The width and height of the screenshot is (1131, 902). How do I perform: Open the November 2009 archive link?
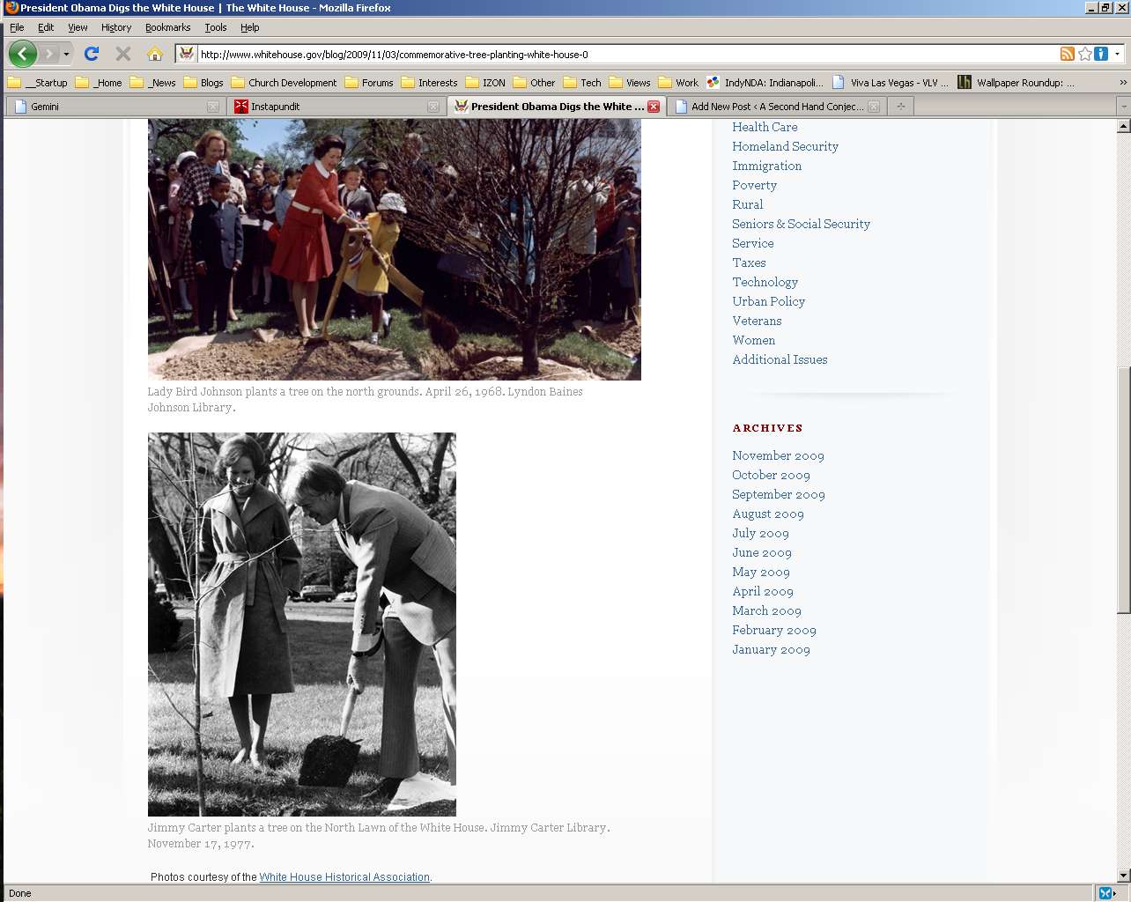[x=778, y=455]
